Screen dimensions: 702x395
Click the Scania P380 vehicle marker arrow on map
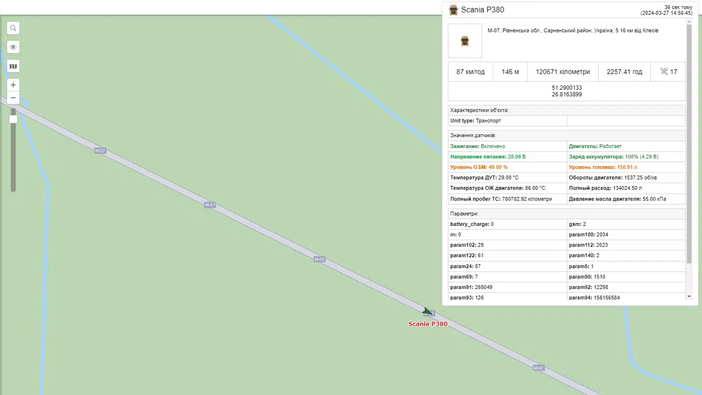(x=427, y=311)
